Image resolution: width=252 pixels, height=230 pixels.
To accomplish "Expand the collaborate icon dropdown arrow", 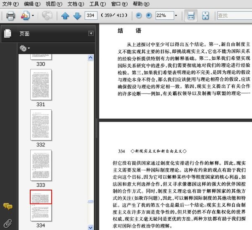I will pos(33,16).
